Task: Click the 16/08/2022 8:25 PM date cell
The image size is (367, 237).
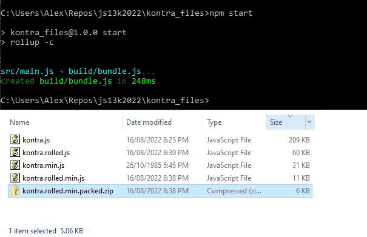Action: [157, 140]
